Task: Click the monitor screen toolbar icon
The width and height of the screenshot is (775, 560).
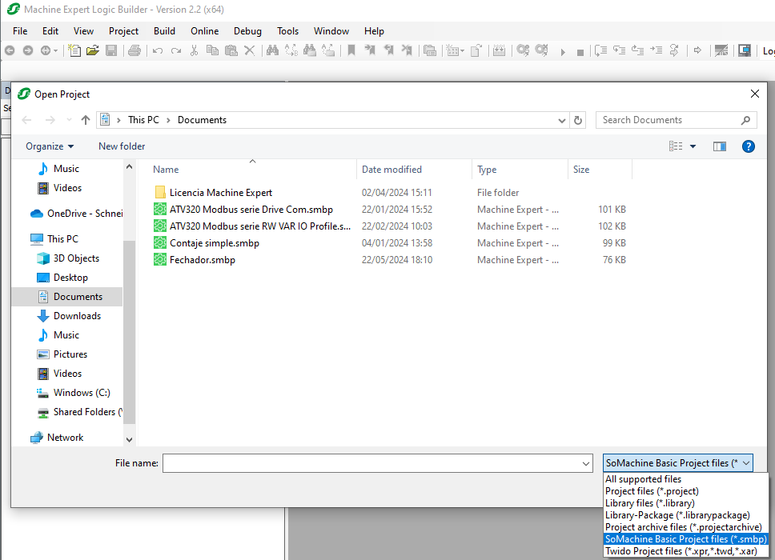Action: (745, 50)
